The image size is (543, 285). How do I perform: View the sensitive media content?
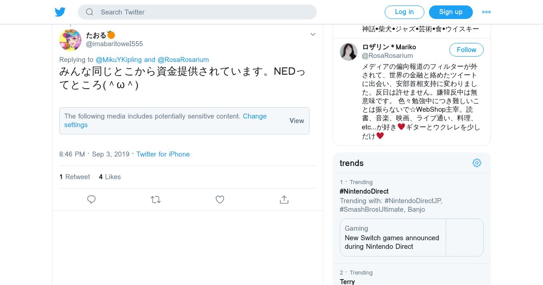296,121
